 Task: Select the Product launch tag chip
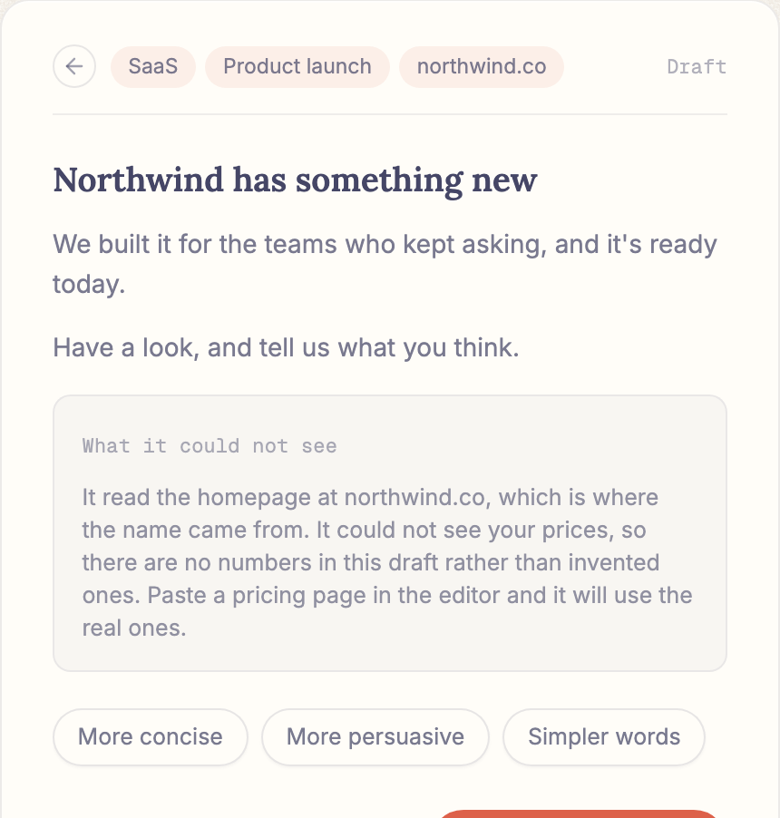point(297,67)
